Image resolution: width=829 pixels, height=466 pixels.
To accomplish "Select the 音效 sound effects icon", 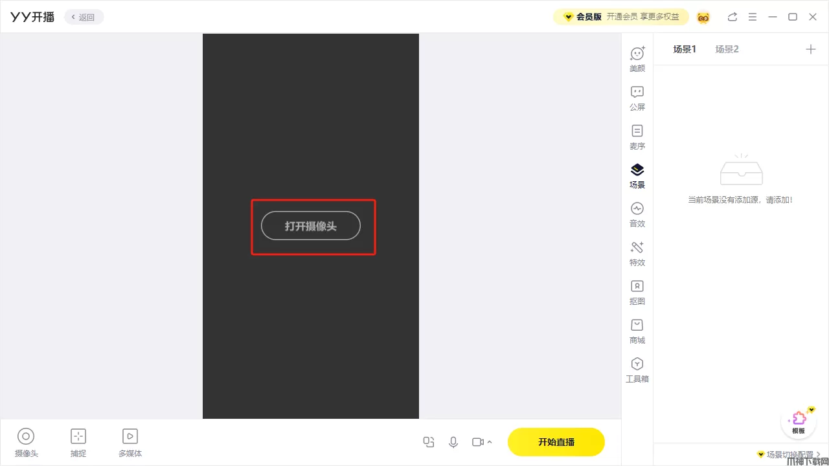I will (637, 214).
